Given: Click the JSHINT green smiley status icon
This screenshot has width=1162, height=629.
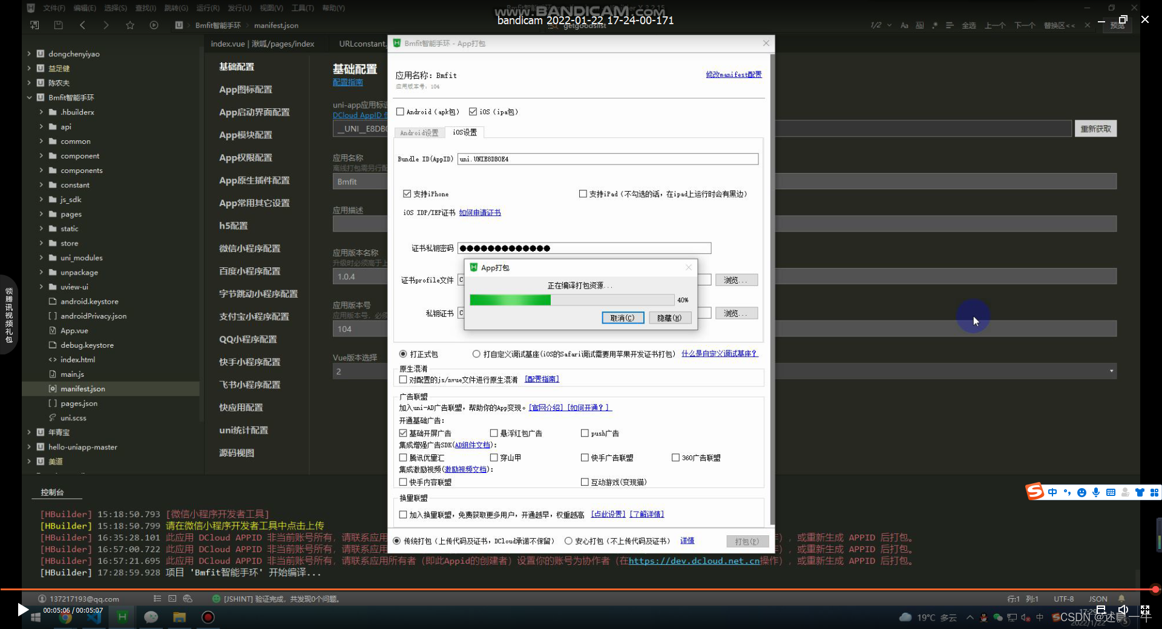Looking at the screenshot, I should [x=216, y=598].
